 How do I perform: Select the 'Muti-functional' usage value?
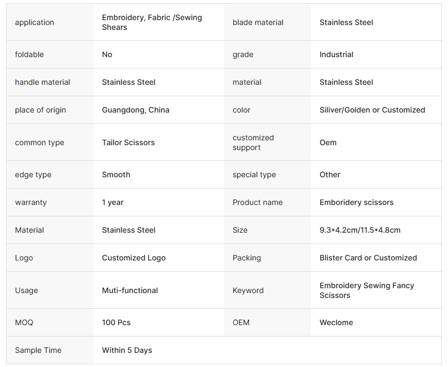tap(130, 290)
